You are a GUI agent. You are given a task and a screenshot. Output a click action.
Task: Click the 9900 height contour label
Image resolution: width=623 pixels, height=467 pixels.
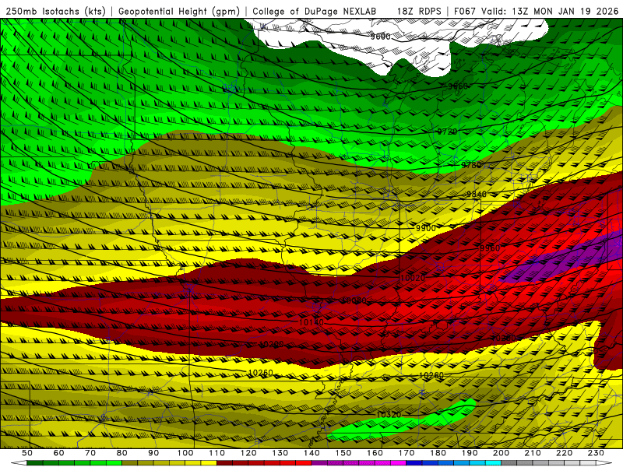(426, 228)
